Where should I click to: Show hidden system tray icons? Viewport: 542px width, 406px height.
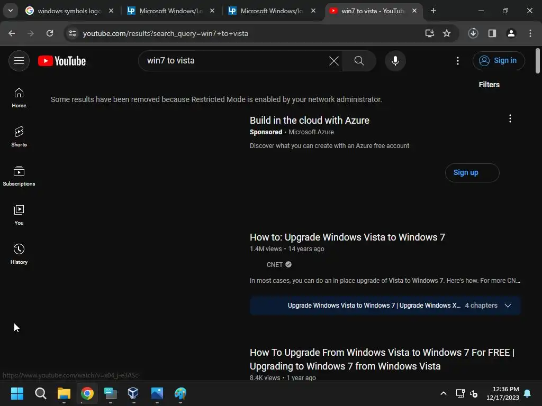444,393
